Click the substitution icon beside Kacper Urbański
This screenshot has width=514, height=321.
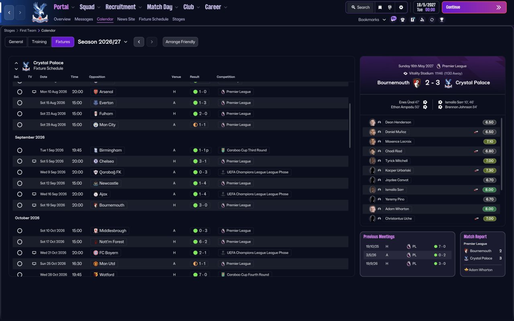pos(476,171)
